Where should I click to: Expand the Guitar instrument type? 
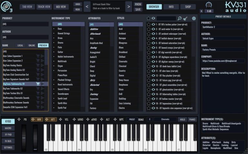(54, 52)
